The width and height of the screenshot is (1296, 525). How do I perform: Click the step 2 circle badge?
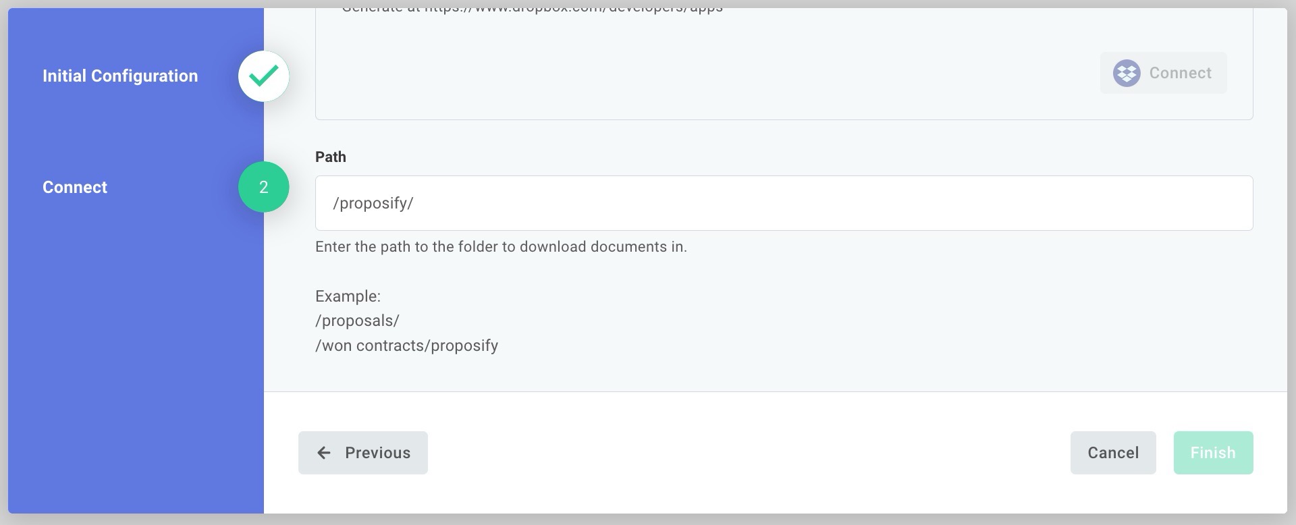(264, 187)
